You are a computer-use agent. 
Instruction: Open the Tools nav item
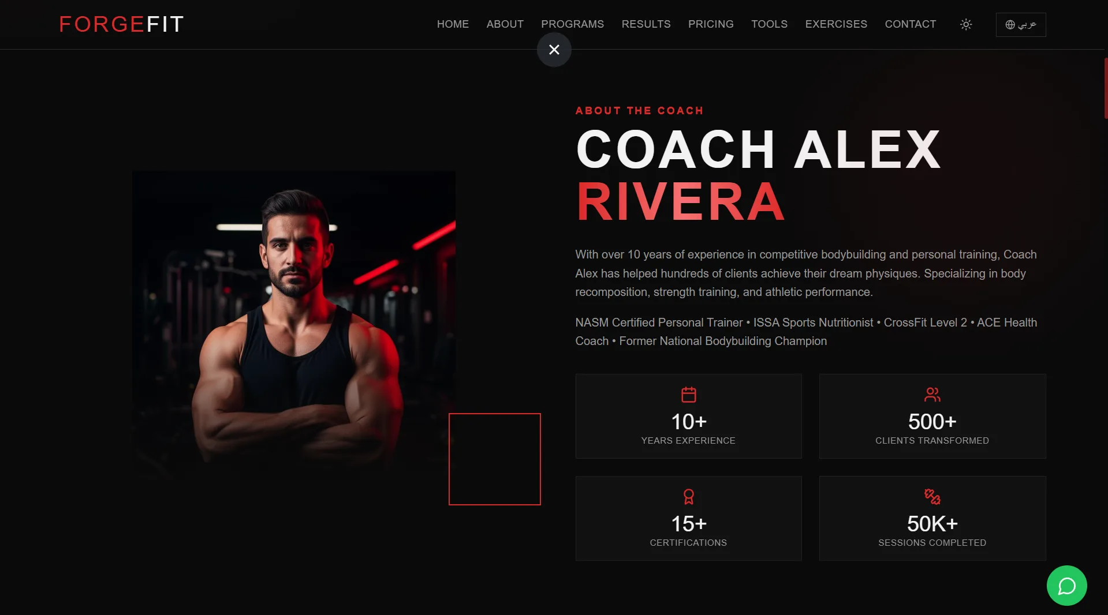point(769,24)
